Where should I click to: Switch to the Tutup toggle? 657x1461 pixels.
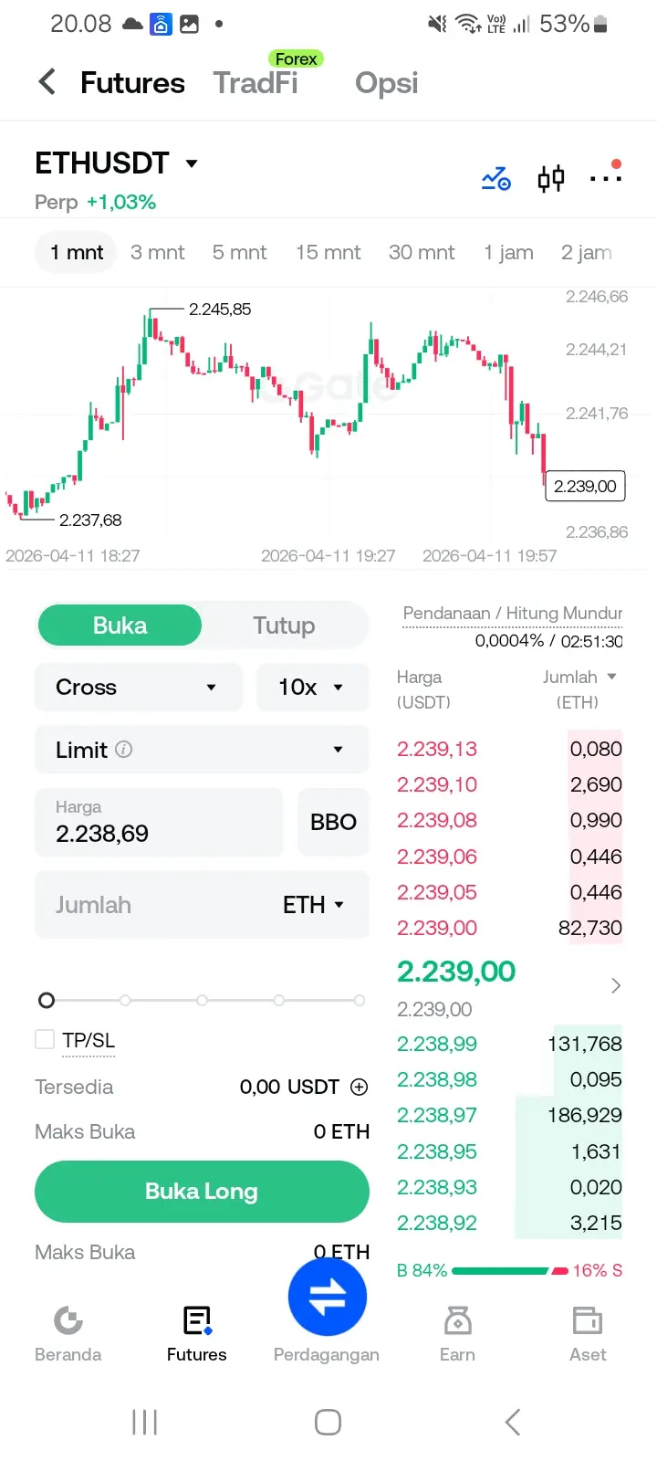(x=284, y=625)
